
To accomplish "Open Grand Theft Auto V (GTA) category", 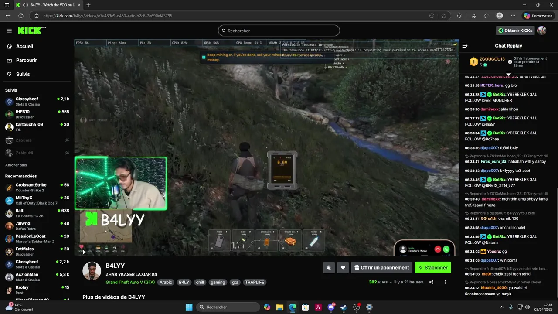I will pyautogui.click(x=130, y=282).
